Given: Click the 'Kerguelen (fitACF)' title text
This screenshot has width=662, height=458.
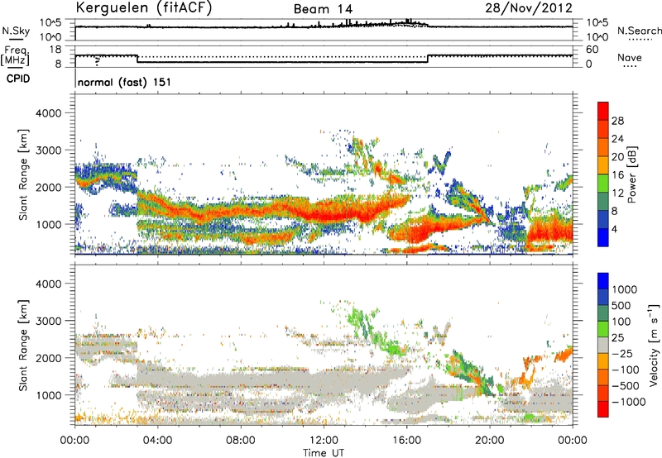Looking at the screenshot, I should (143, 8).
